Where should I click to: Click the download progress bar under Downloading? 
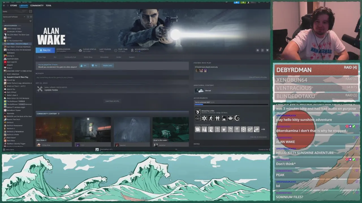click(x=66, y=52)
